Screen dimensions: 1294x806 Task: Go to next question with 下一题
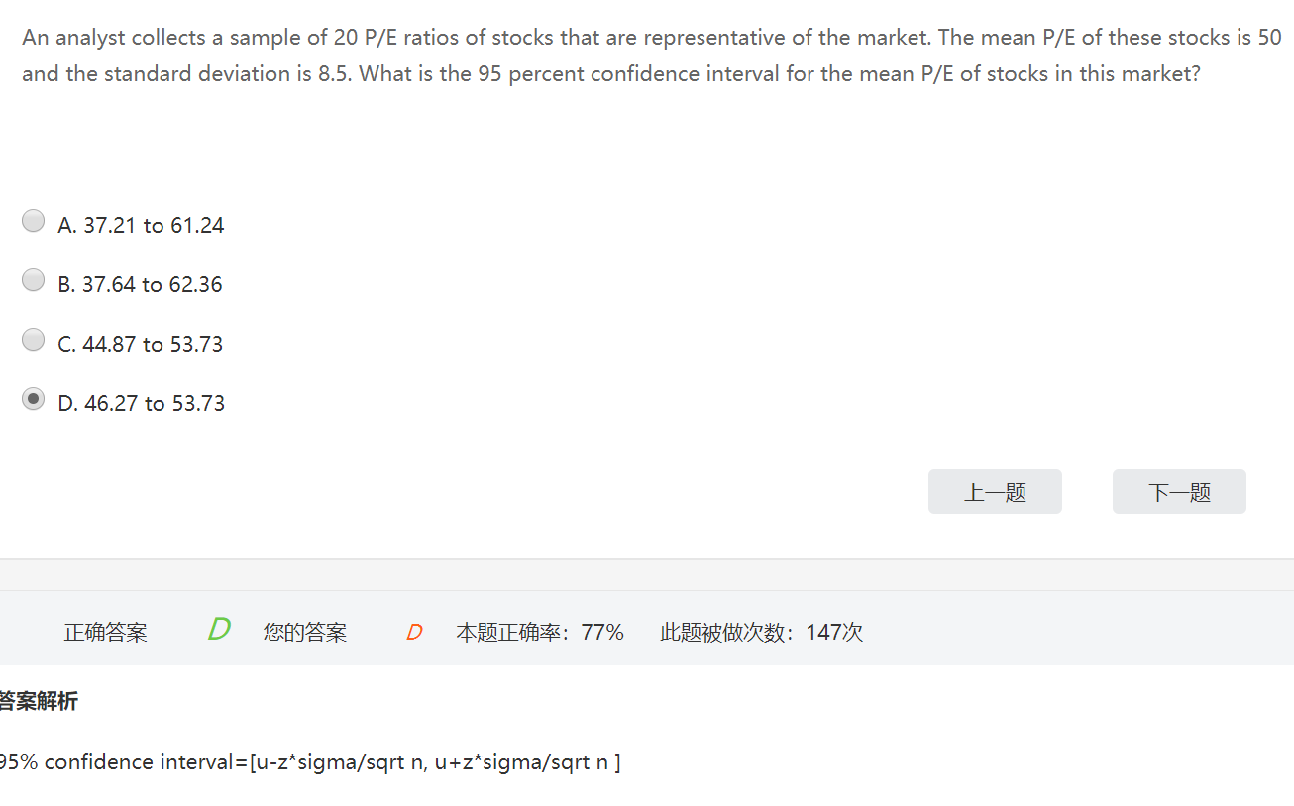pyautogui.click(x=1179, y=492)
